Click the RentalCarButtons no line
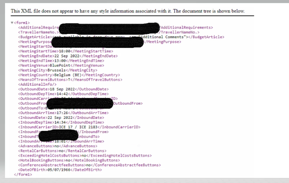The height and width of the screenshot is (183, 289). point(62,151)
